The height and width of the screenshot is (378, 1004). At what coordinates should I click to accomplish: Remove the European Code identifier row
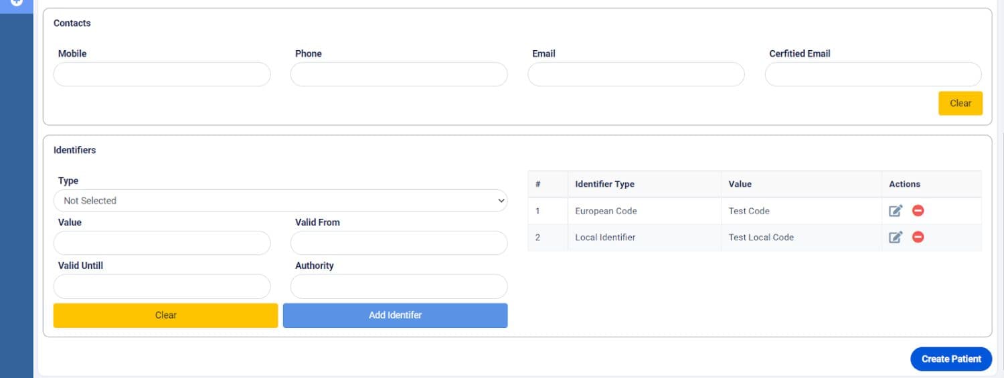pyautogui.click(x=918, y=211)
